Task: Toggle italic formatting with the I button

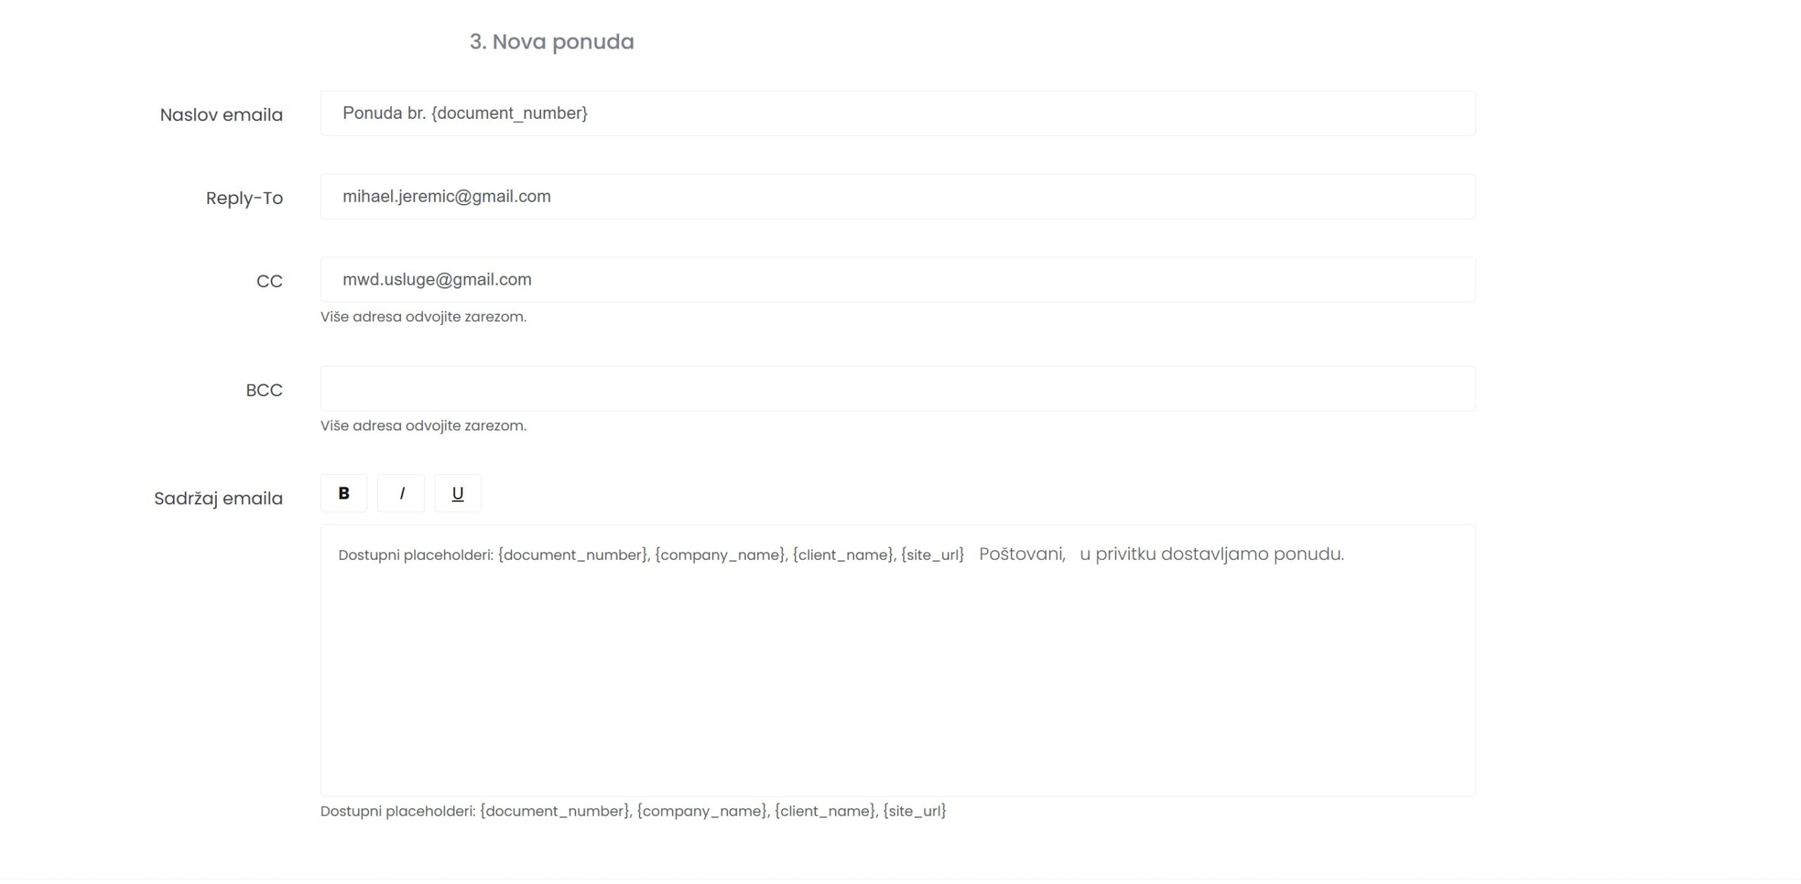Action: point(401,493)
